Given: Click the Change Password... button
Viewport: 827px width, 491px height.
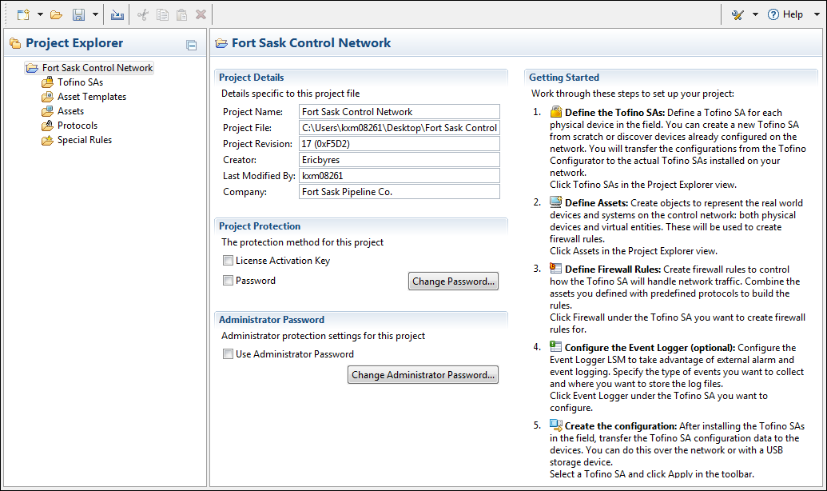Looking at the screenshot, I should (453, 281).
